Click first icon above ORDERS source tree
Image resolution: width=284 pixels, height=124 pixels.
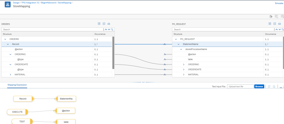pyautogui.click(x=99, y=24)
